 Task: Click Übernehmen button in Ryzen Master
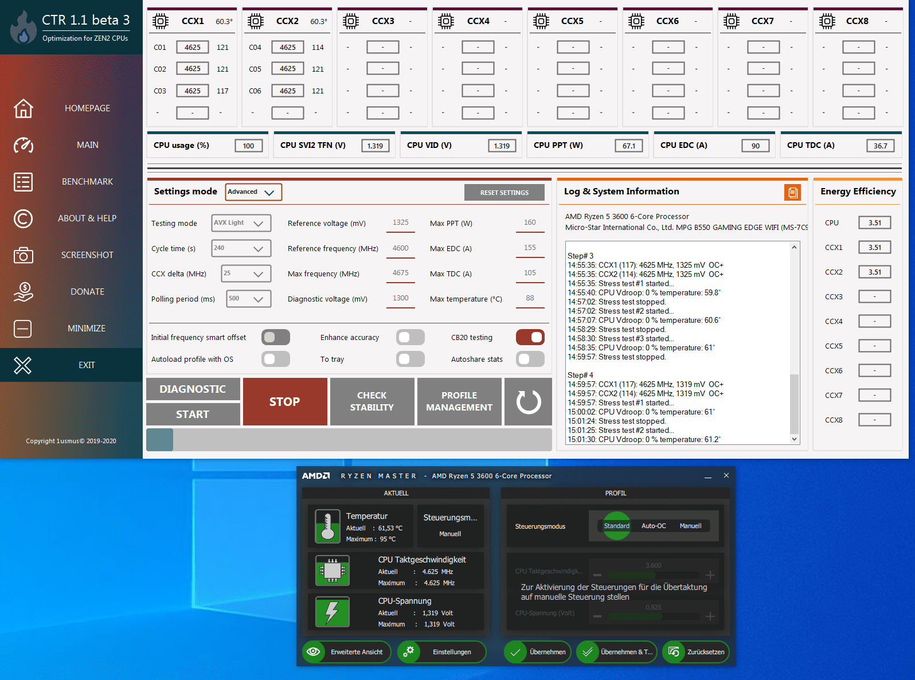coord(537,652)
